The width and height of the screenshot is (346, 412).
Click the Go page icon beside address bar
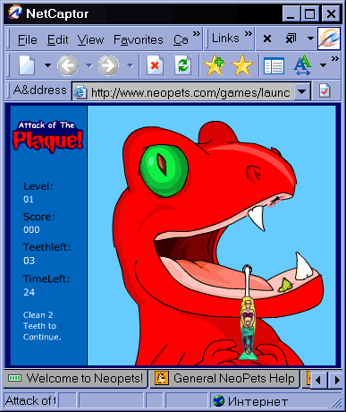pos(325,90)
